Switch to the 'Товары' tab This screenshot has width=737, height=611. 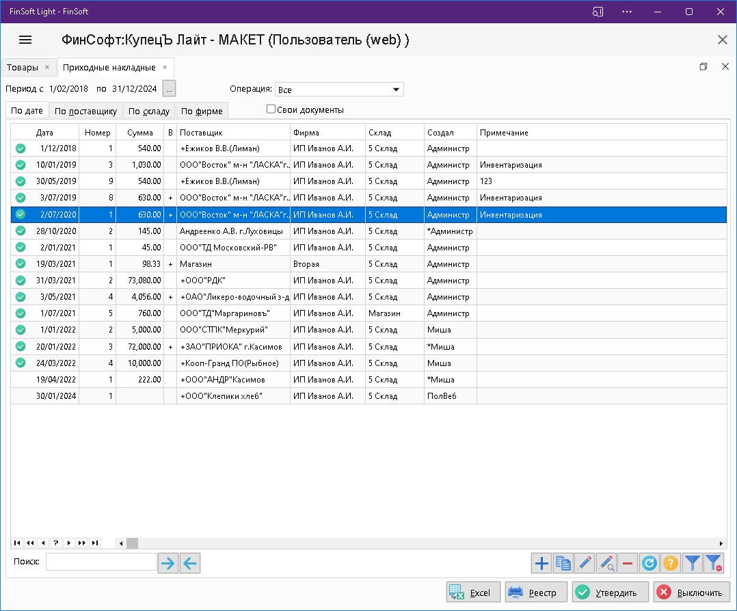pos(23,67)
